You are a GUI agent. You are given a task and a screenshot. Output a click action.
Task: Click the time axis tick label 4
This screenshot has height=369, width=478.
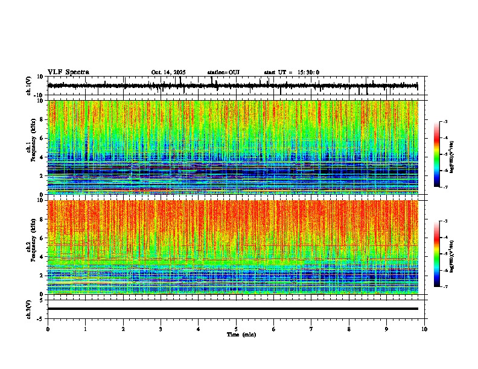coord(199,329)
